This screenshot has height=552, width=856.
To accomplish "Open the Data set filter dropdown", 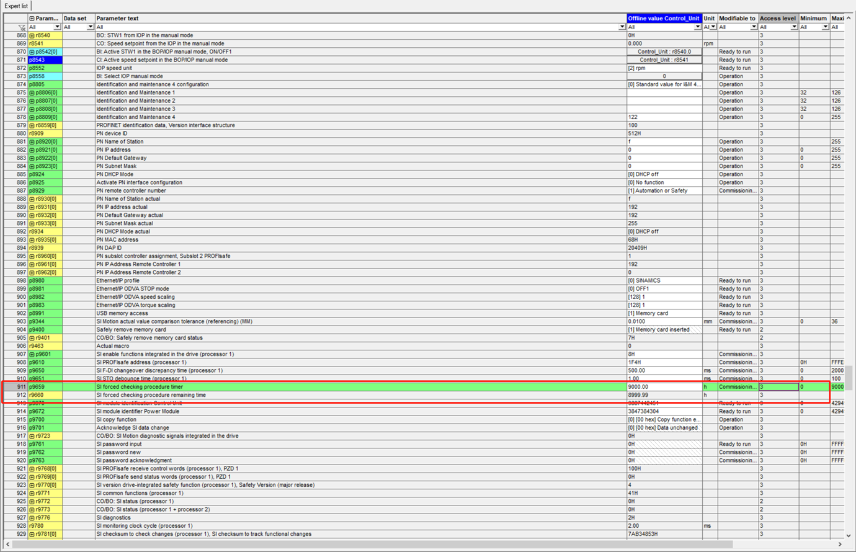I will click(90, 27).
